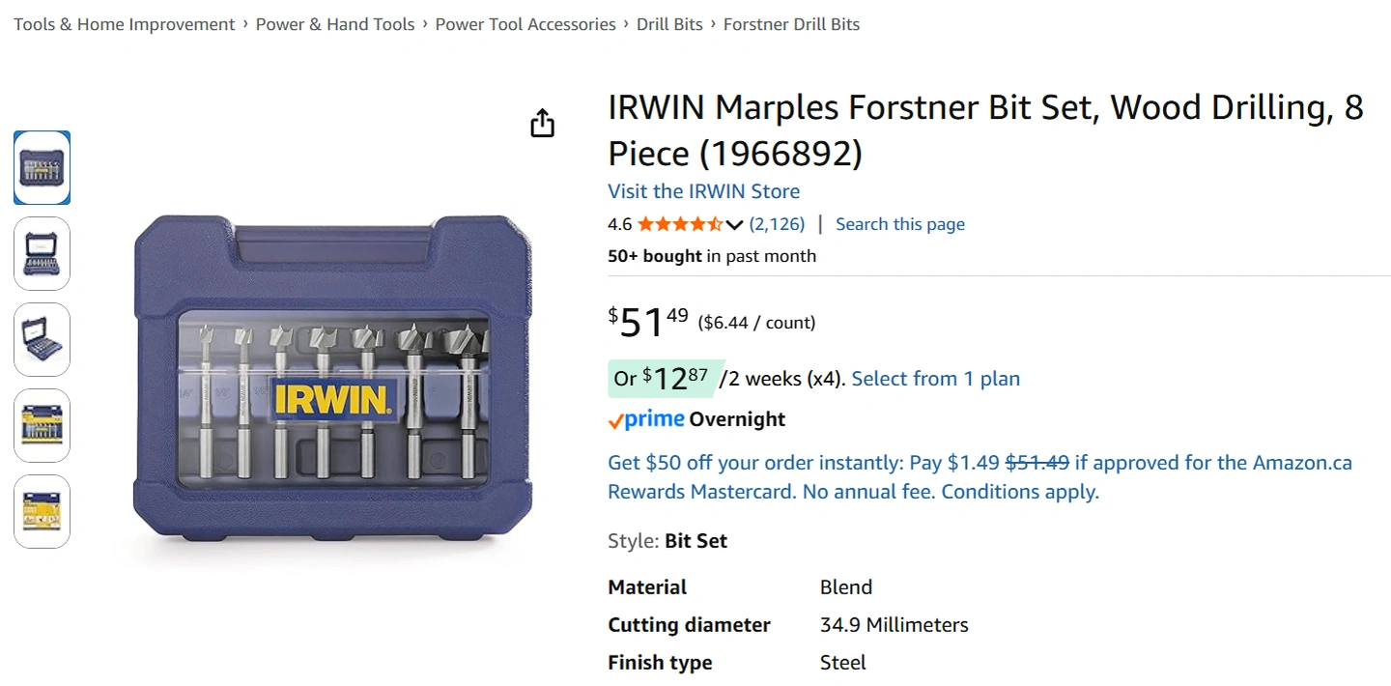1391x686 pixels.
Task: Visit the IRWIN Store link
Action: click(x=703, y=191)
